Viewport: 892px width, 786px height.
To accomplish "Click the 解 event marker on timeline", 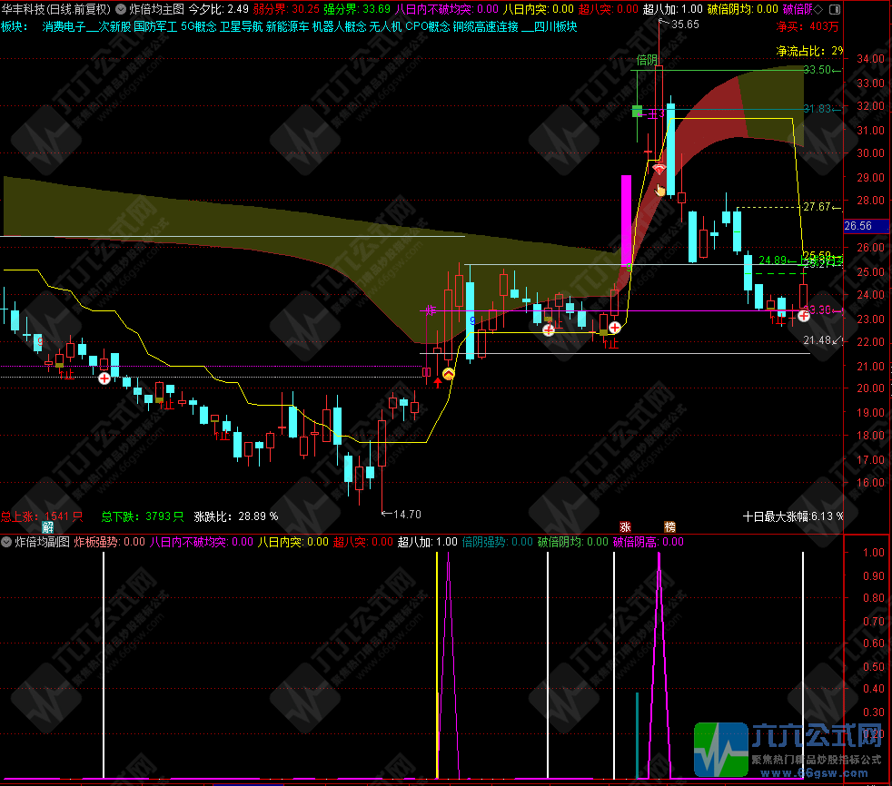I will [x=47, y=527].
